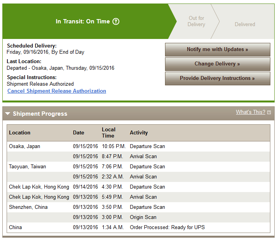
Task: Click the help question mark icon beside On Time
Action: click(x=116, y=21)
